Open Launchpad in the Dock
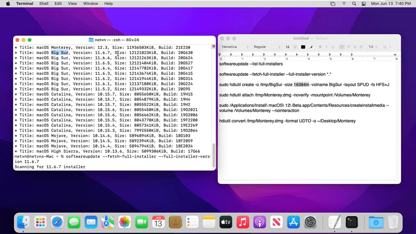This screenshot has width=416, height=234. (x=40, y=222)
